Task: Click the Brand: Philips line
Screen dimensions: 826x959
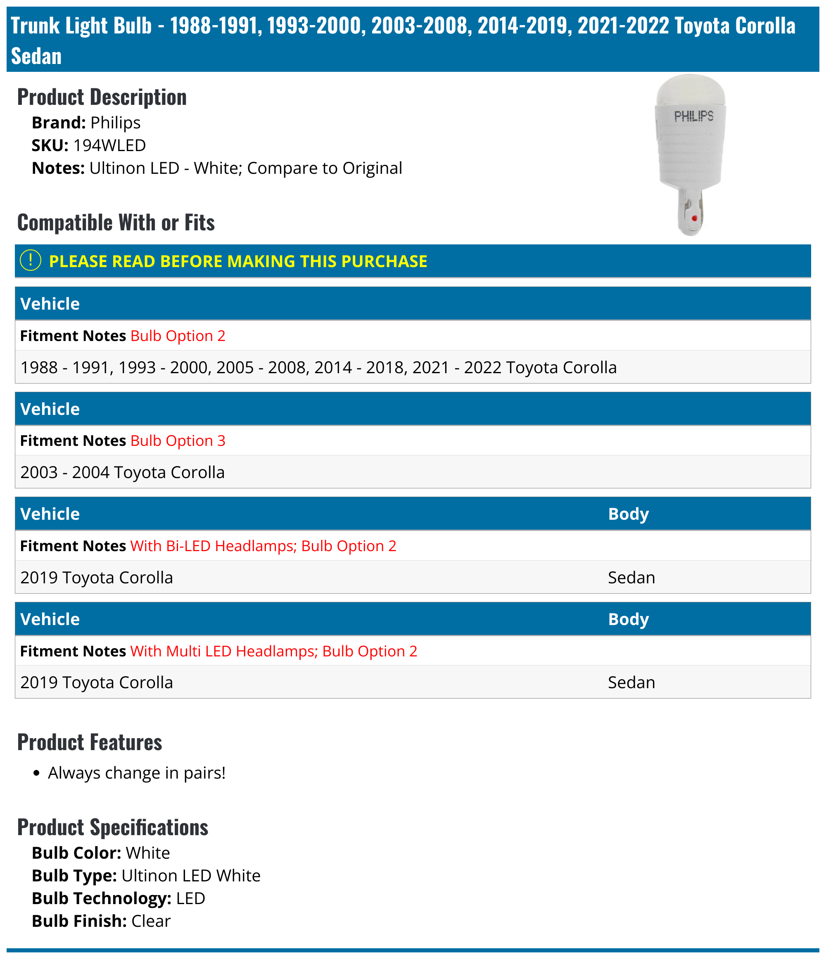Action: pyautogui.click(x=86, y=123)
